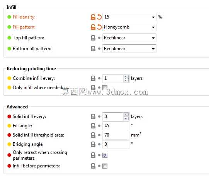This screenshot has width=209, height=184.
Task: Click the reset arrow next to Fill density
Action: 99,17
